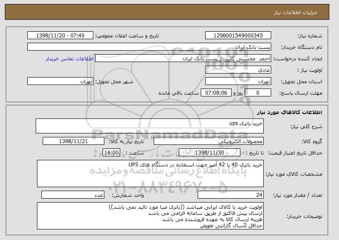
Task: Click the header title جزئیات اطلاعات نیاز
Action: point(295,12)
